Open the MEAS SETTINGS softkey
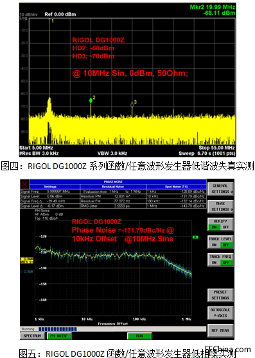The height and width of the screenshot is (358, 255). (x=220, y=206)
